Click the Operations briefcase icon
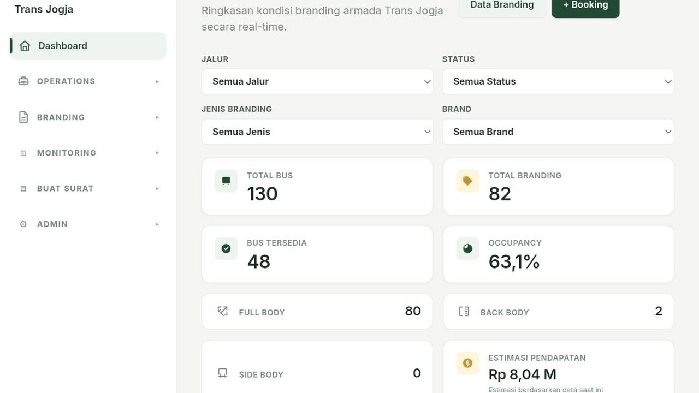Viewport: 699px width, 393px height. (23, 81)
